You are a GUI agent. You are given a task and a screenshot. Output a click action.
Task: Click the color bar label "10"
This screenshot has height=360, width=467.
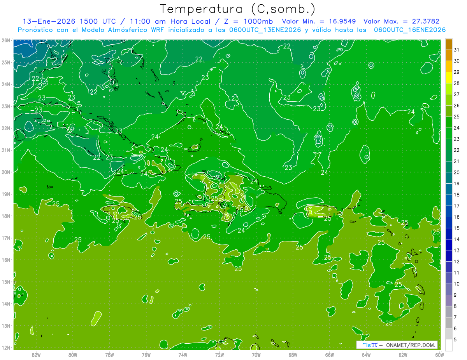(x=457, y=284)
